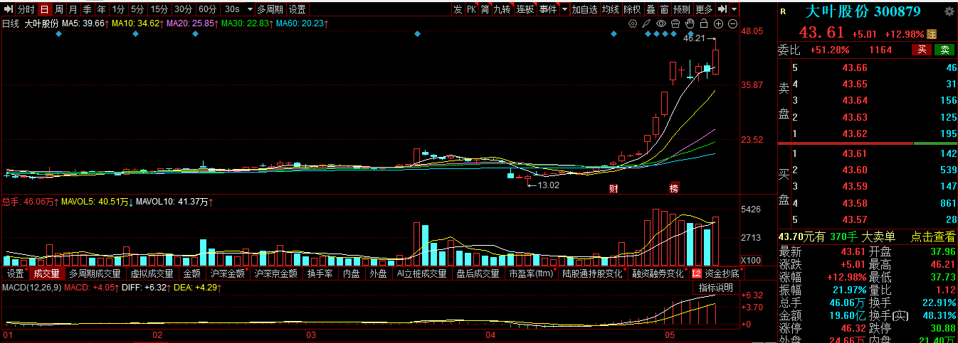Viewport: 958px width, 343px height.
Task: Switch to 季 quarterly period
Action: click(87, 9)
